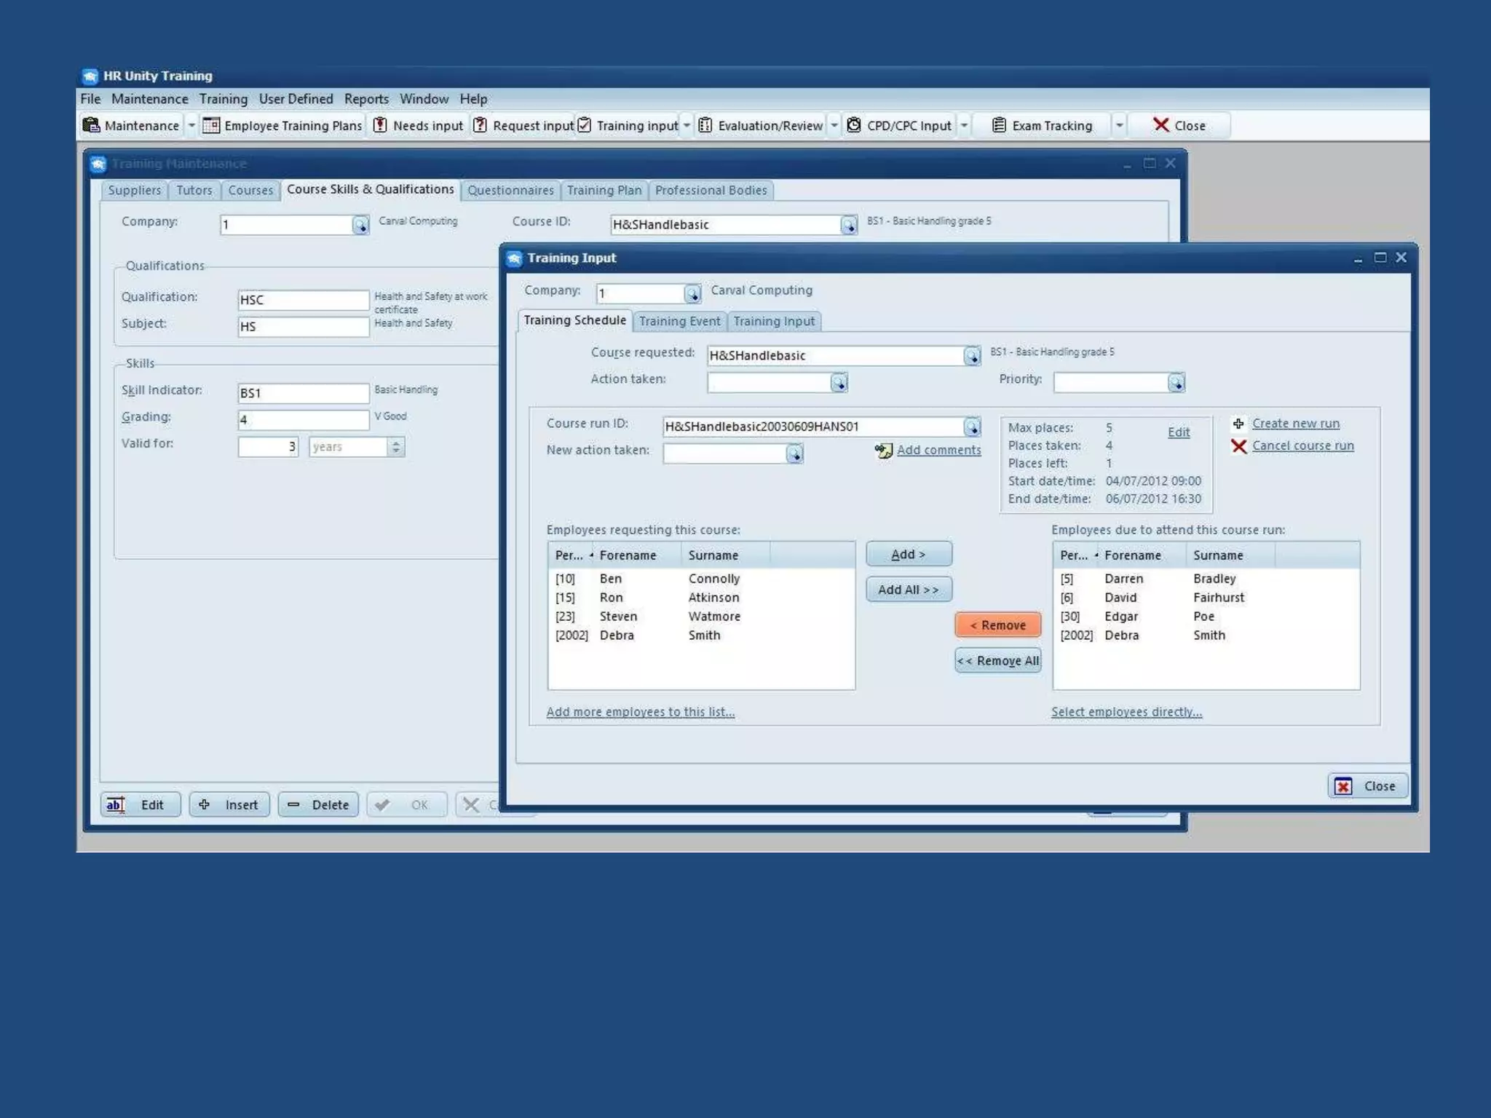The image size is (1491, 1118).
Task: Open Needs input from the toolbar
Action: pos(419,125)
